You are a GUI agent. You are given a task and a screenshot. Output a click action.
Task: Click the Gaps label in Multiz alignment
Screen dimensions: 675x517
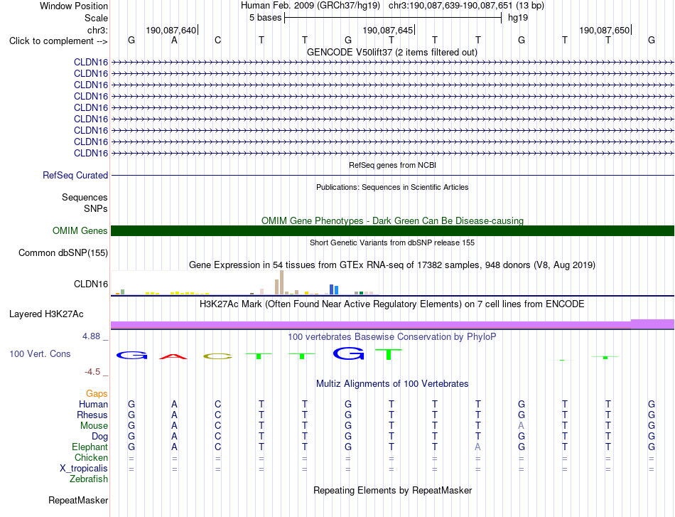tap(97, 393)
